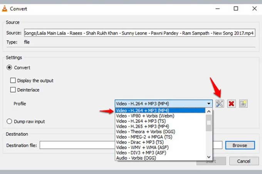This screenshot has height=174, width=262.
Task: Choose Video - H.265 + MP3 (MP4)
Action: [160, 126]
